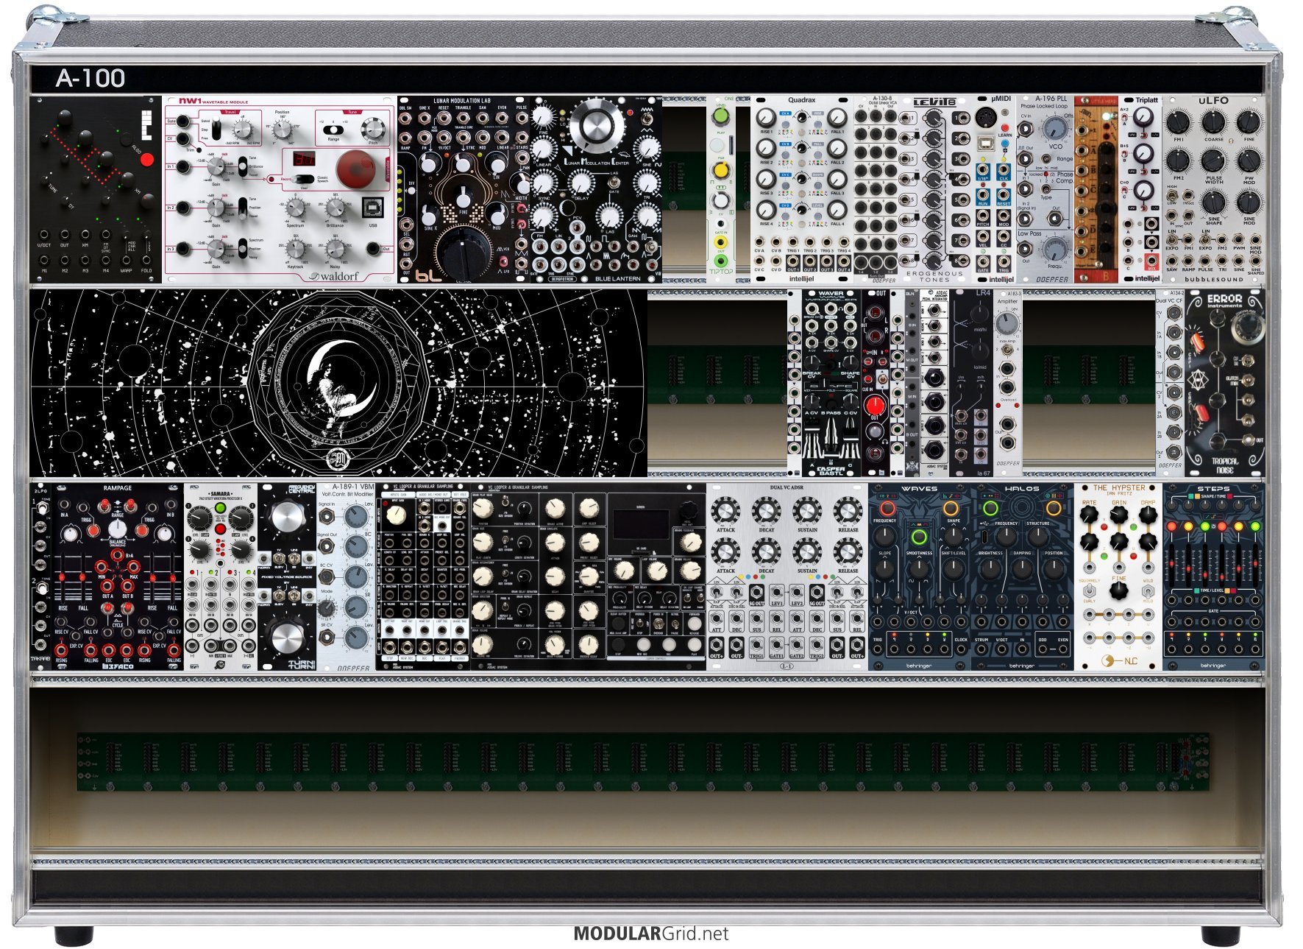Toggle the SQUIRRELY/CURLY switch on The Hypster

coord(1090,590)
